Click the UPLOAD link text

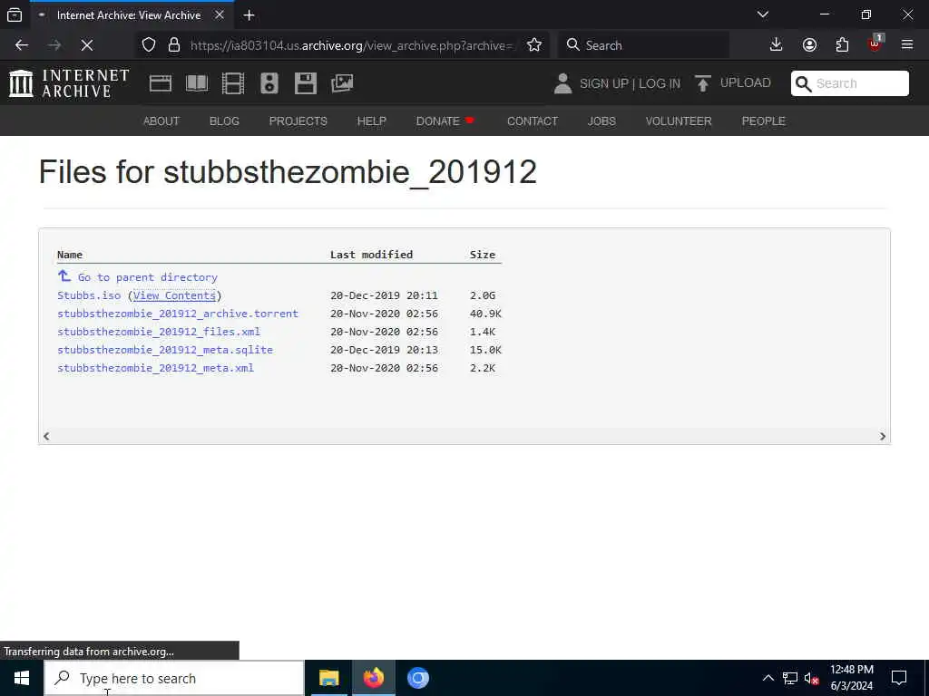click(x=746, y=82)
